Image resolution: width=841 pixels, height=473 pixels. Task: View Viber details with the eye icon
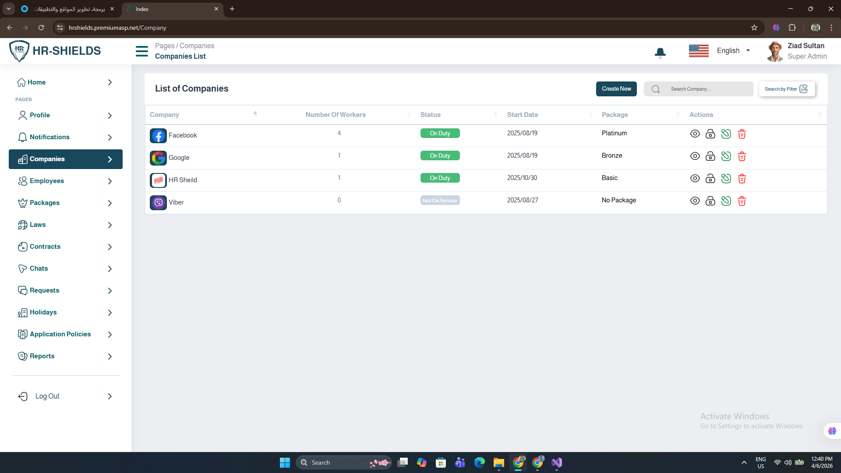coord(695,201)
